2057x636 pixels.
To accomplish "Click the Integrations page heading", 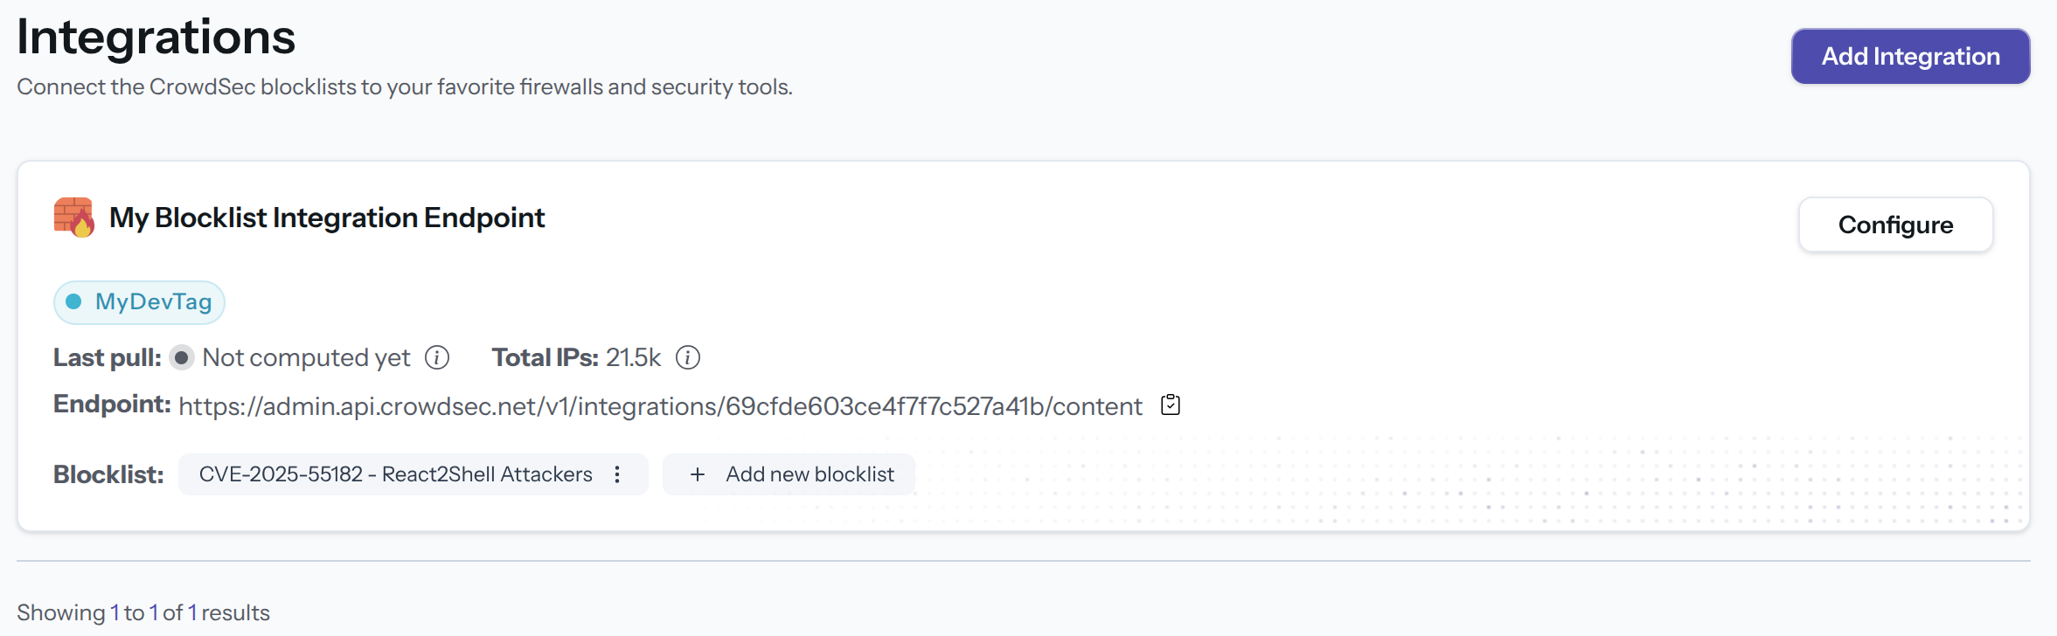I will tap(156, 37).
